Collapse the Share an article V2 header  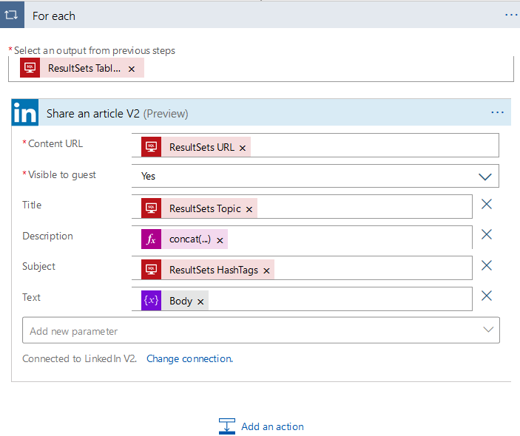click(296, 113)
